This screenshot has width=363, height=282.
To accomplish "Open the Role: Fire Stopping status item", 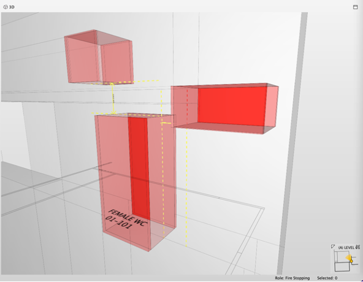I will pos(292,278).
